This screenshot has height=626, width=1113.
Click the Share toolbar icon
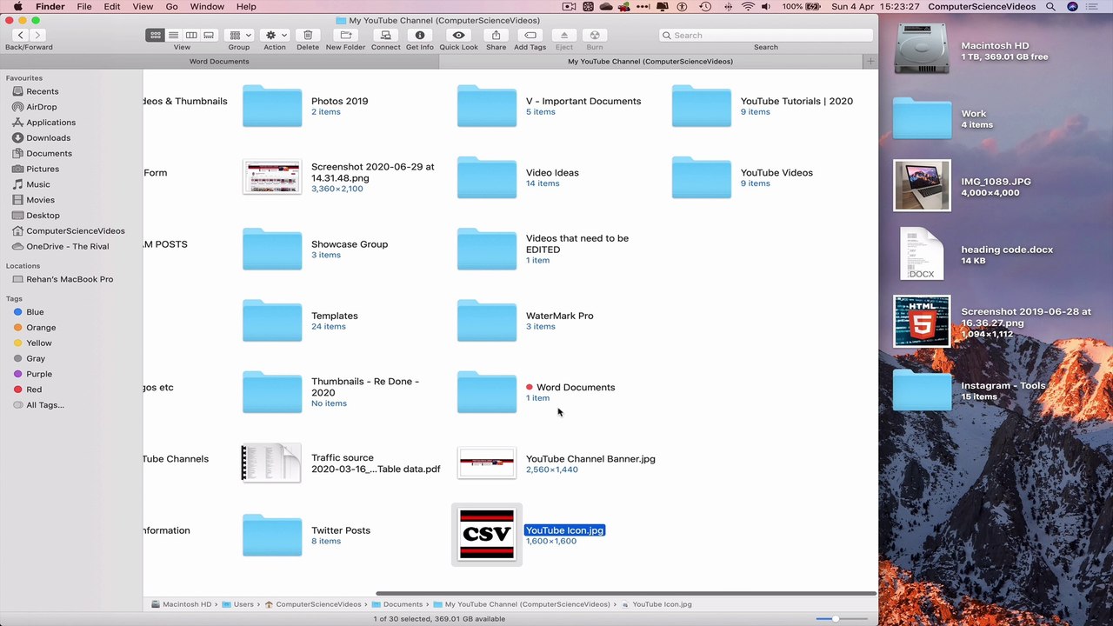point(497,35)
